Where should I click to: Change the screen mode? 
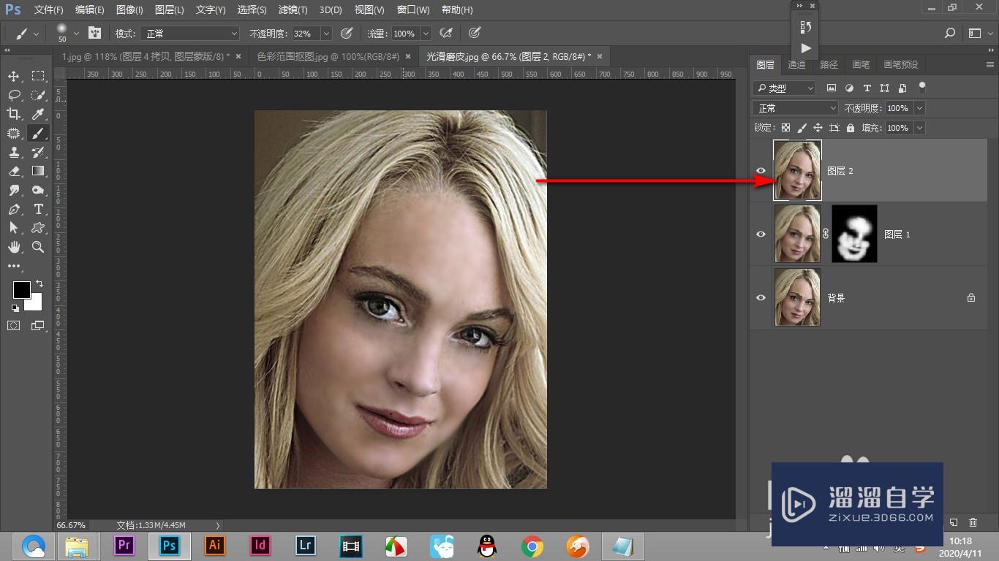click(x=38, y=326)
